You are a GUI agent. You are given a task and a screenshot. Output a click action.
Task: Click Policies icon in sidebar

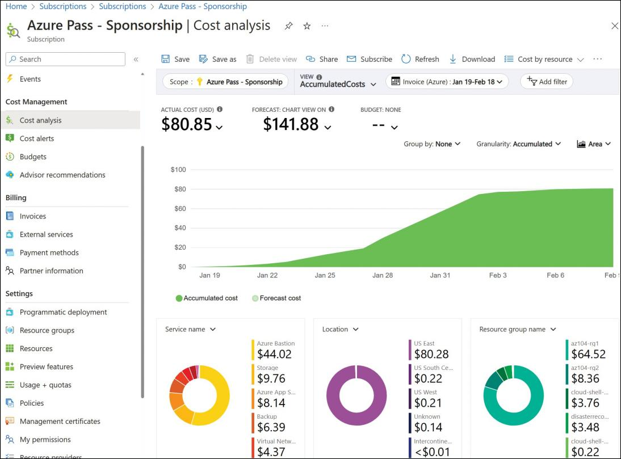point(10,403)
